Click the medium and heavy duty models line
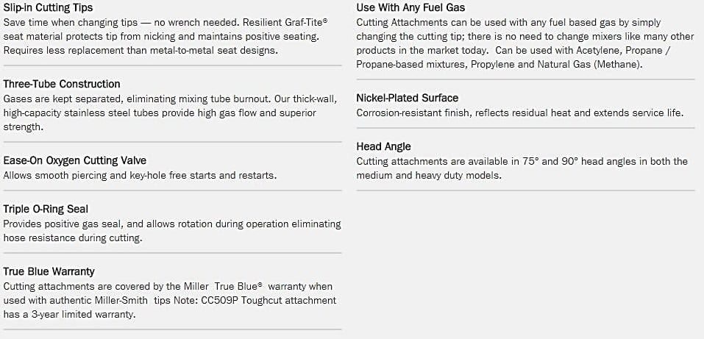The width and height of the screenshot is (704, 339). point(429,175)
